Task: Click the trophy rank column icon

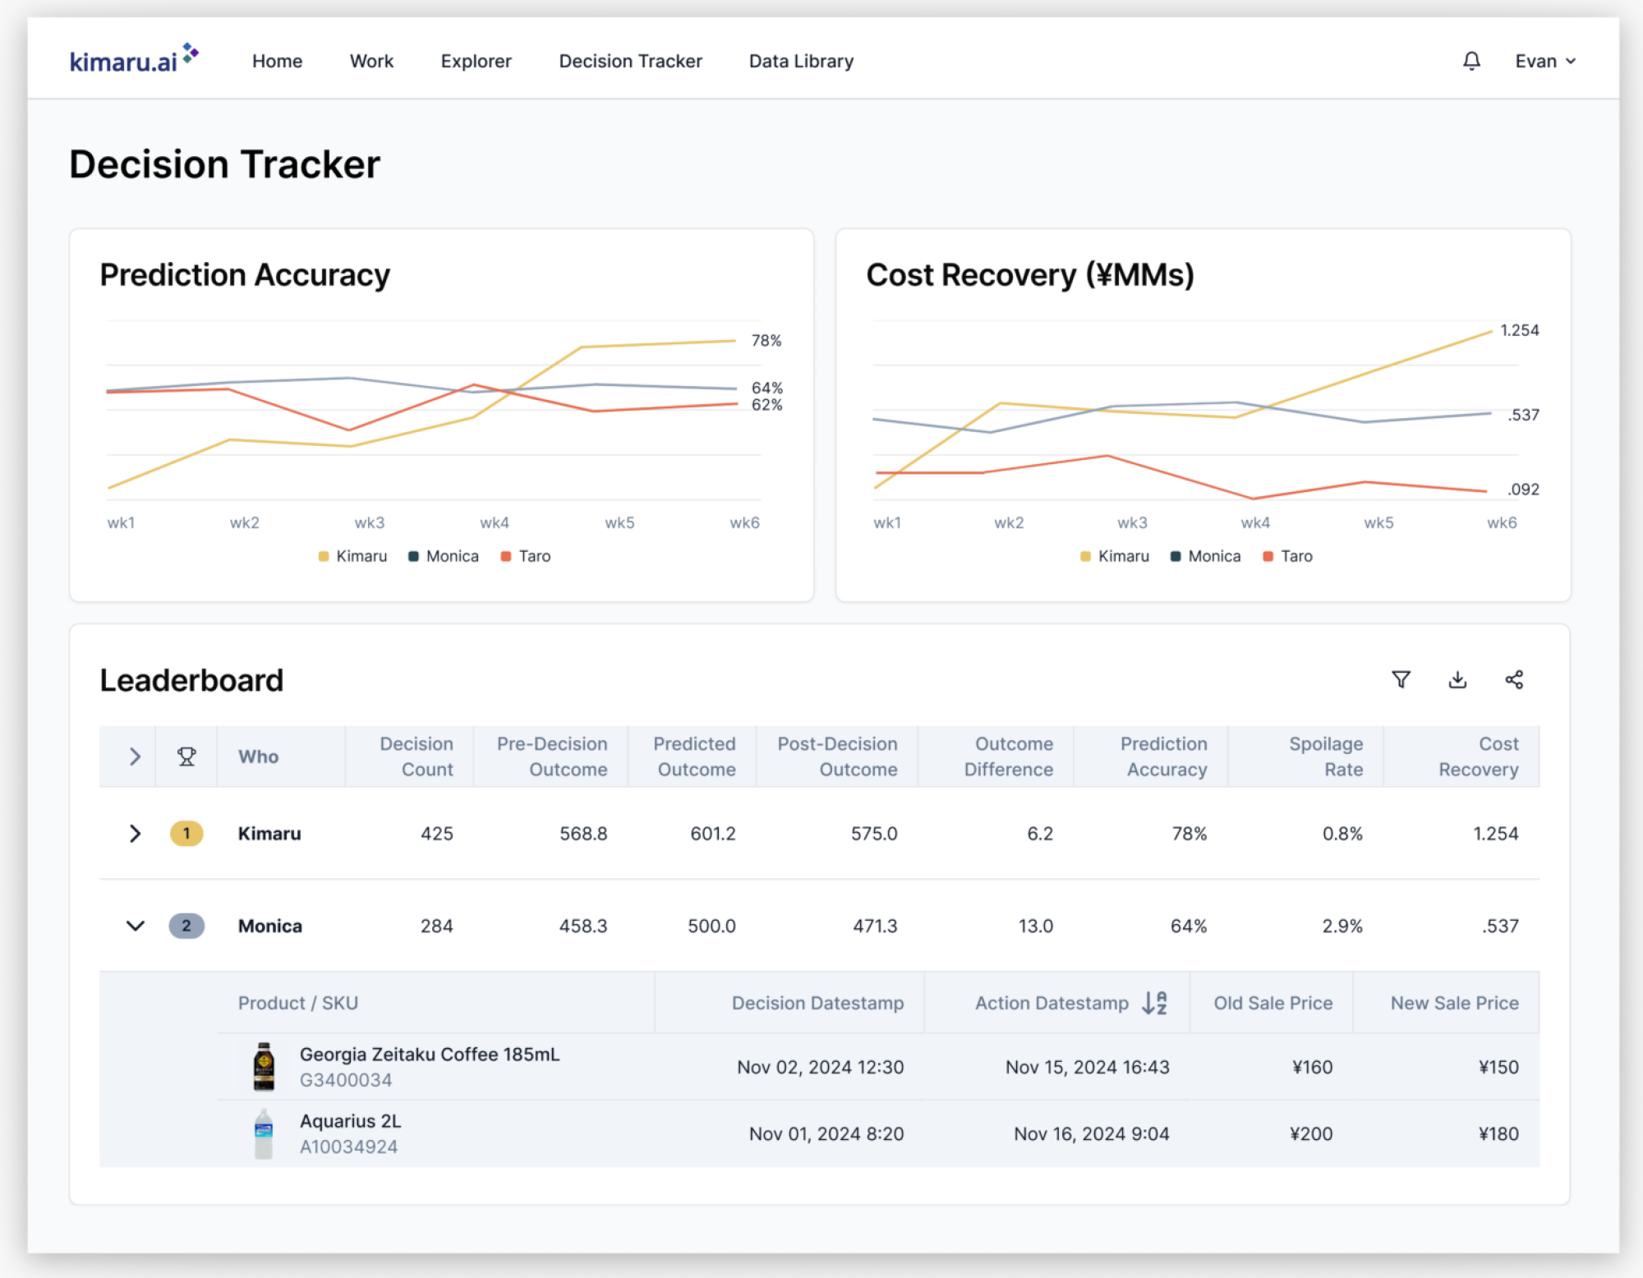Action: (x=186, y=756)
